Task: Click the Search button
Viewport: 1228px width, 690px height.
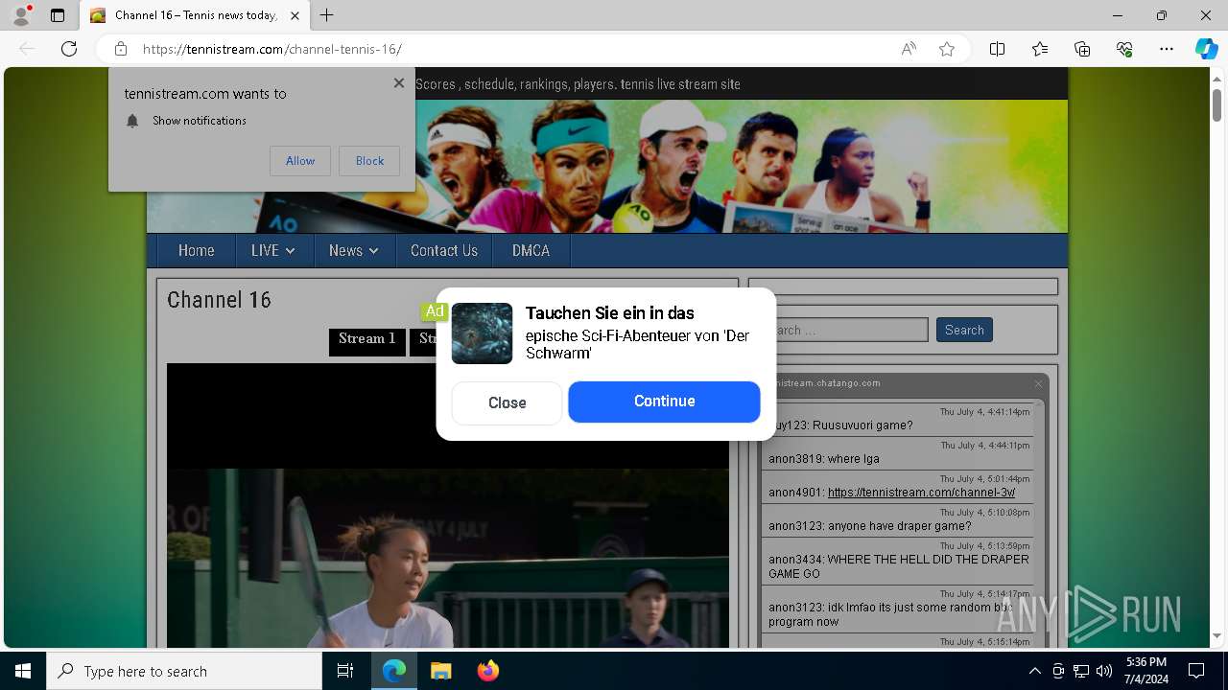Action: [x=964, y=330]
